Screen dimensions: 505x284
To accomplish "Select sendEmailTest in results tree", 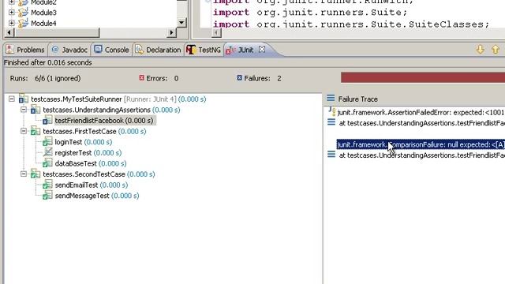I will [92, 185].
